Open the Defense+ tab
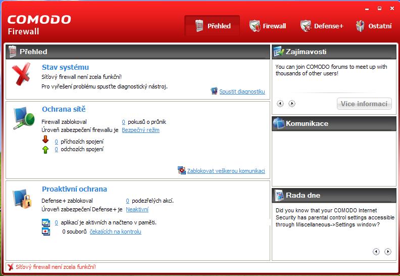Viewport: 400px width, 276px height. tap(322, 26)
